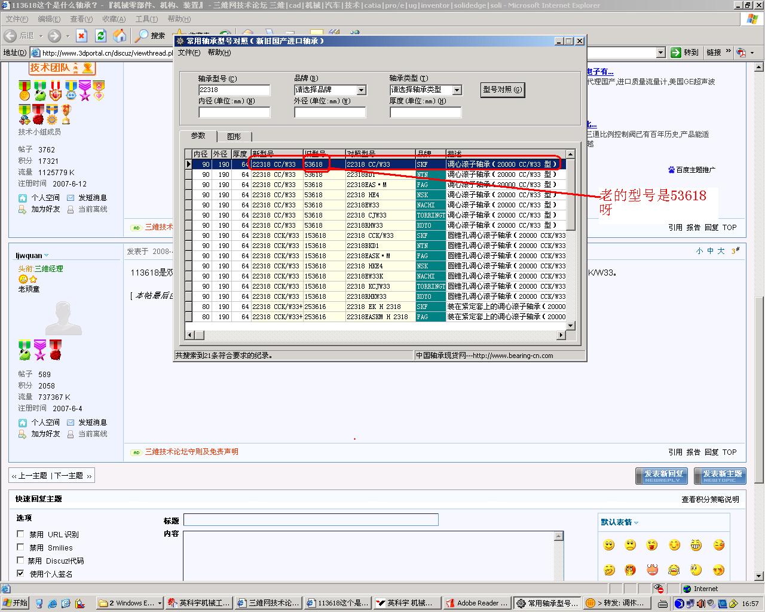Open IE's 编辑(E) menu
This screenshot has width=765, height=612.
point(49,19)
